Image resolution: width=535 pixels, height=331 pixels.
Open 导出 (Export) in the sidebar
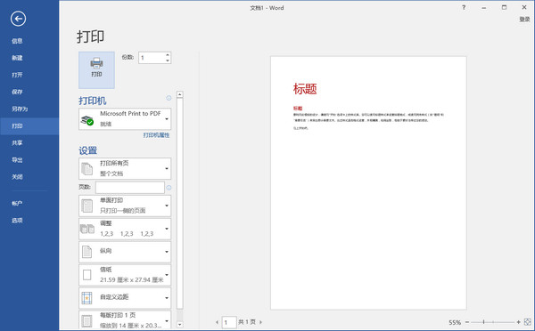[17, 160]
